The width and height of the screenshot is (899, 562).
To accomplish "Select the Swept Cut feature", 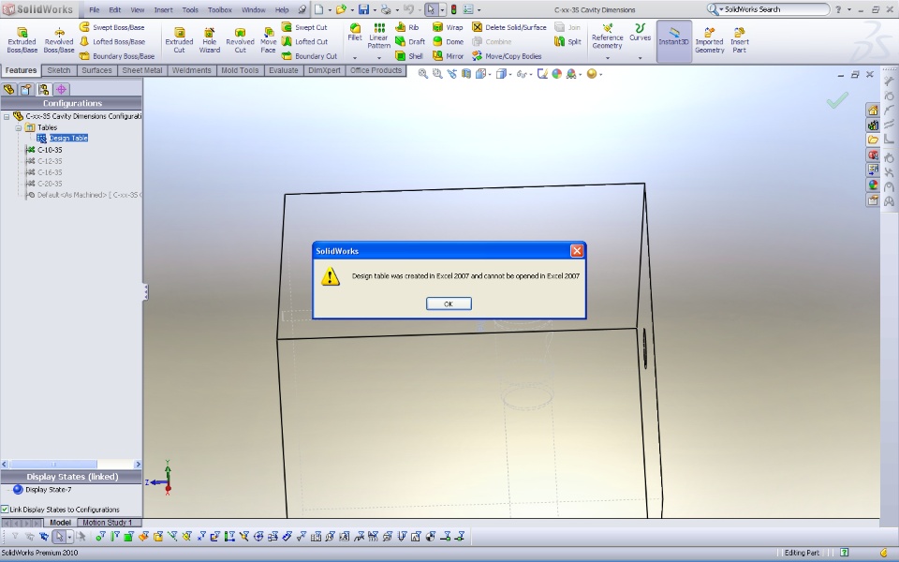I will pyautogui.click(x=304, y=27).
